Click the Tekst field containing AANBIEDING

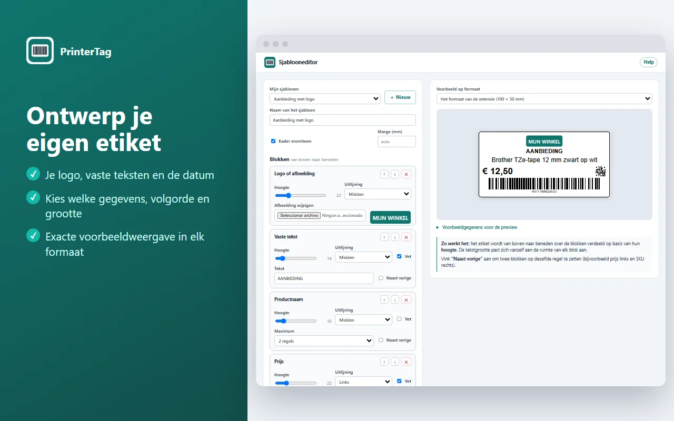coord(324,278)
